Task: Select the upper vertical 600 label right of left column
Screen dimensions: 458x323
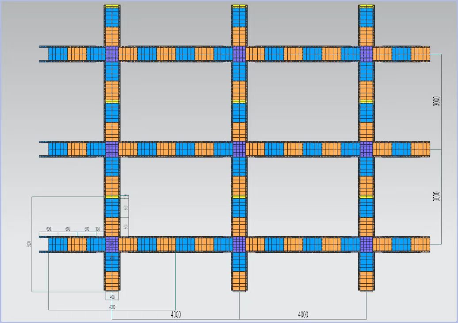Action: [x=126, y=208]
